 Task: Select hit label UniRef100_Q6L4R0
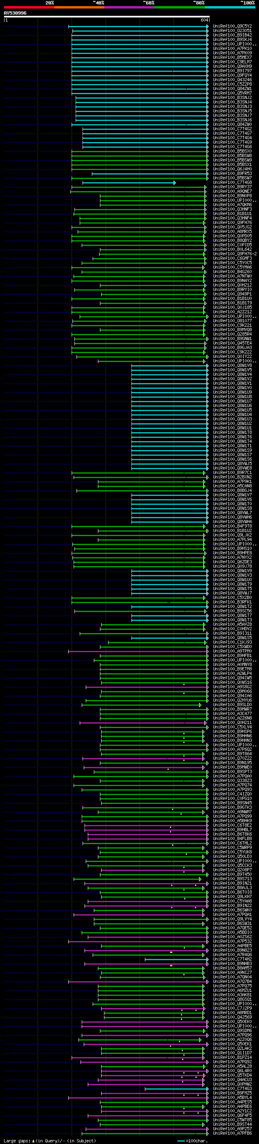coord(232,1071)
